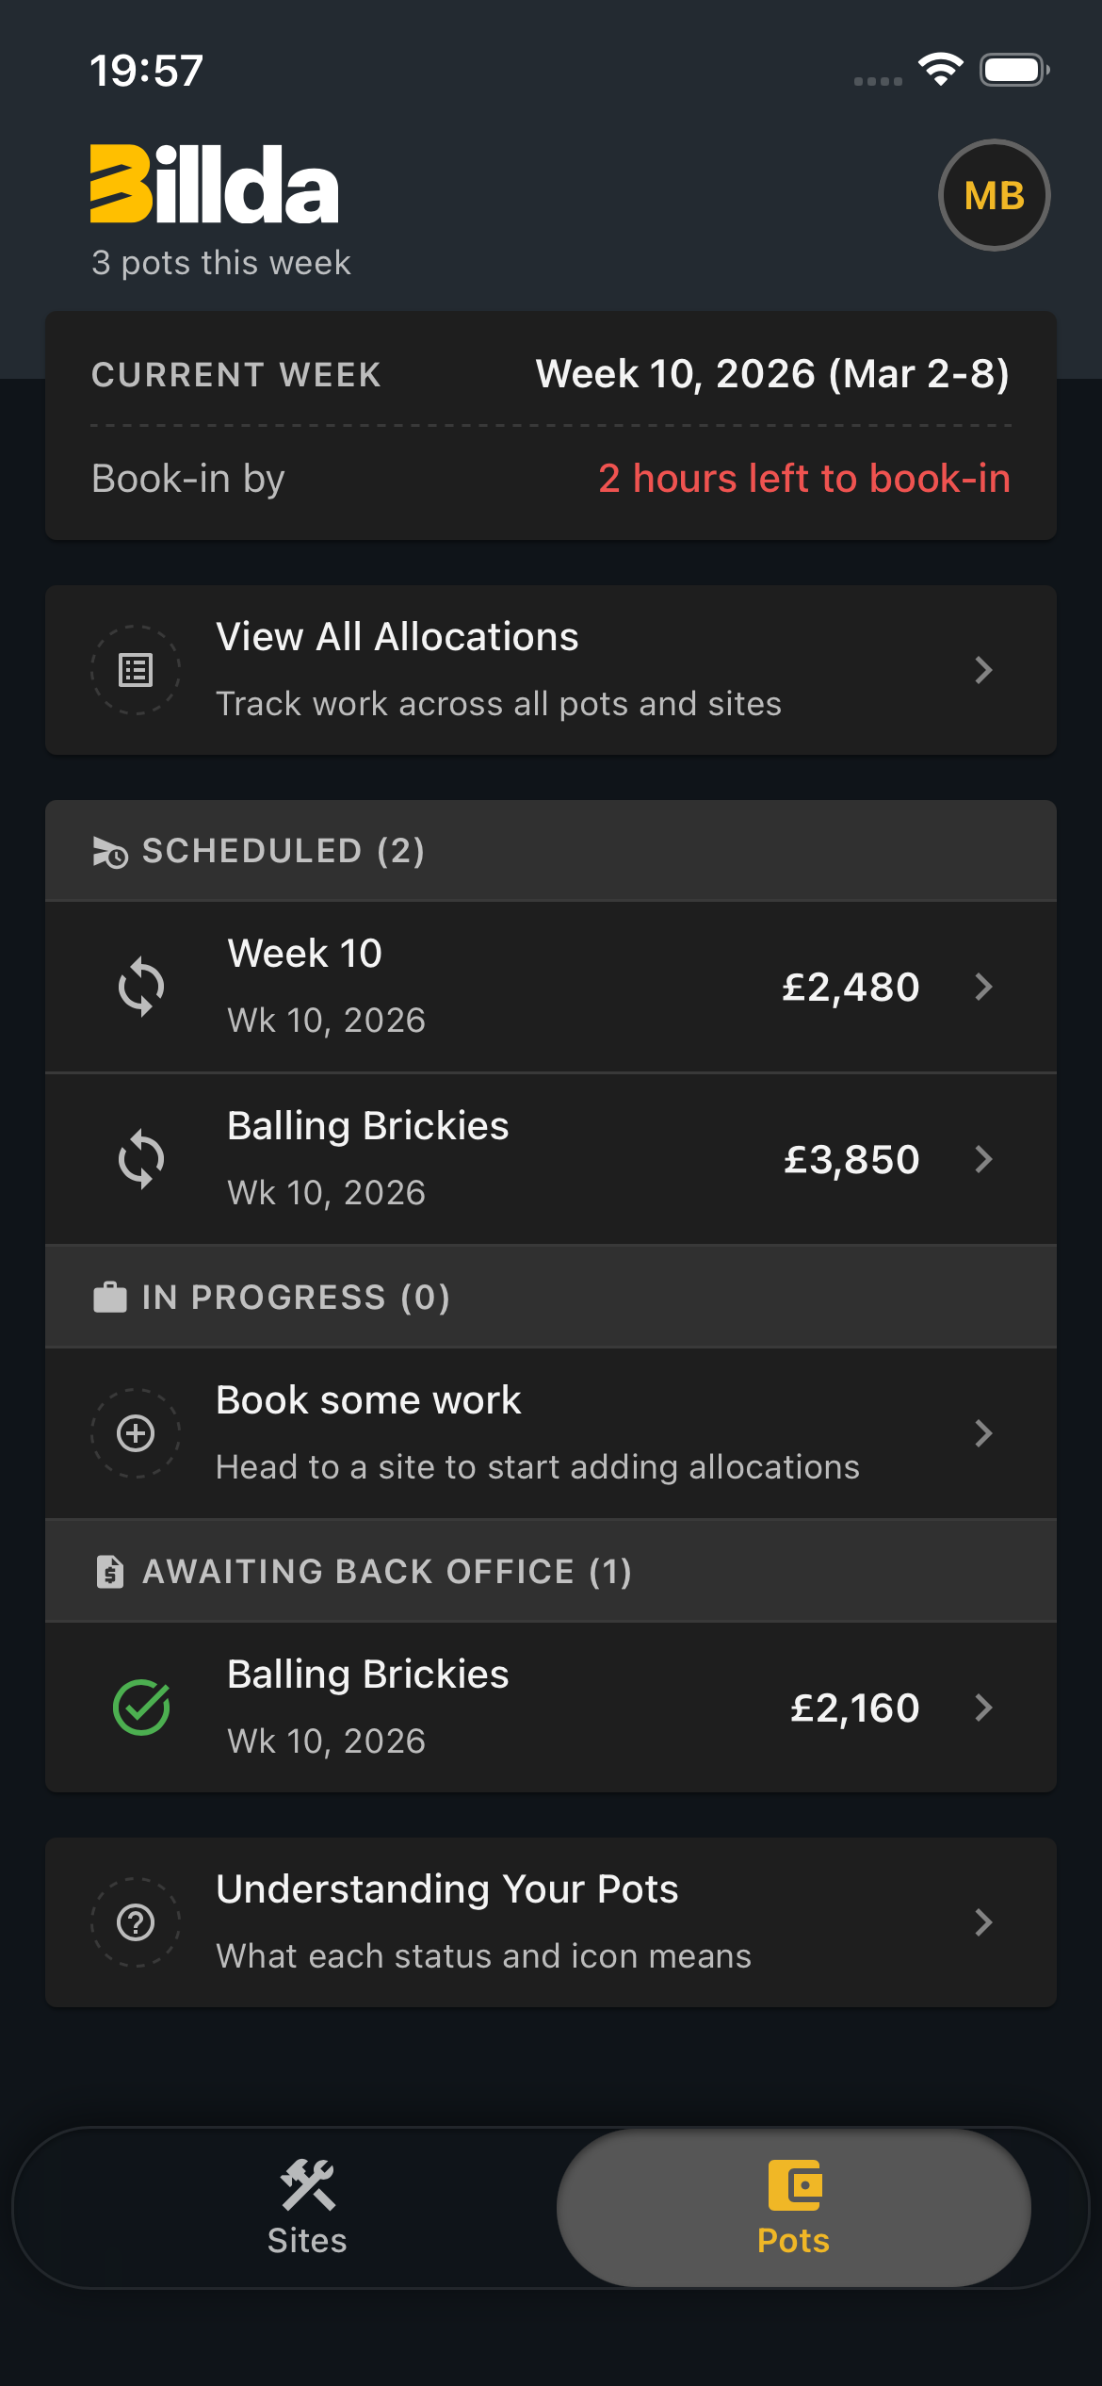Open chevron for View All Allocations
This screenshot has height=2386, width=1102.
[983, 670]
